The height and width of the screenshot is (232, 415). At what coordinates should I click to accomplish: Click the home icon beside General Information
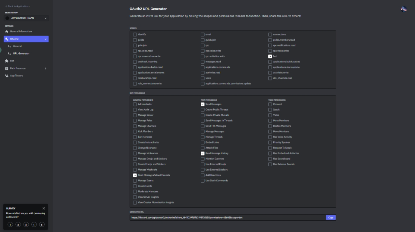tap(7, 32)
